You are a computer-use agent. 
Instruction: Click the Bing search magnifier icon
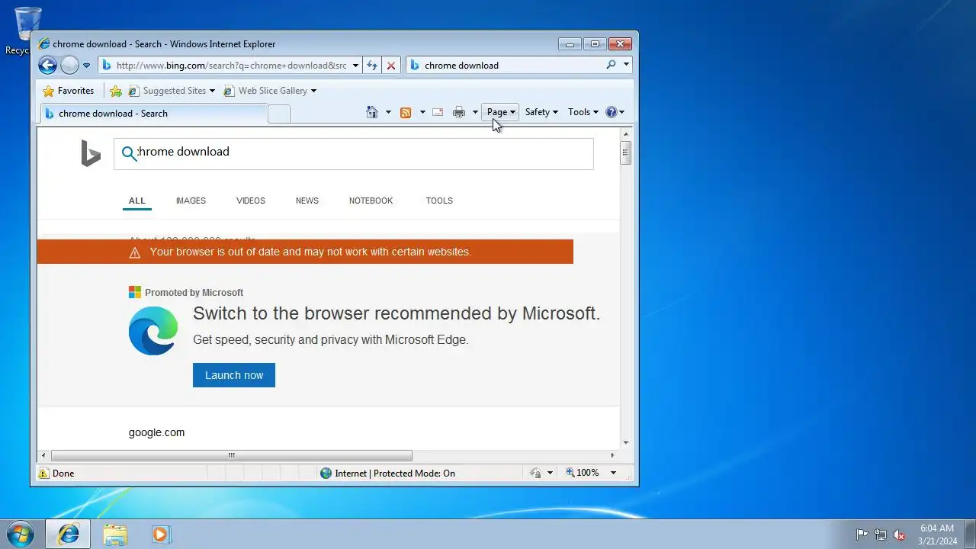coord(129,153)
